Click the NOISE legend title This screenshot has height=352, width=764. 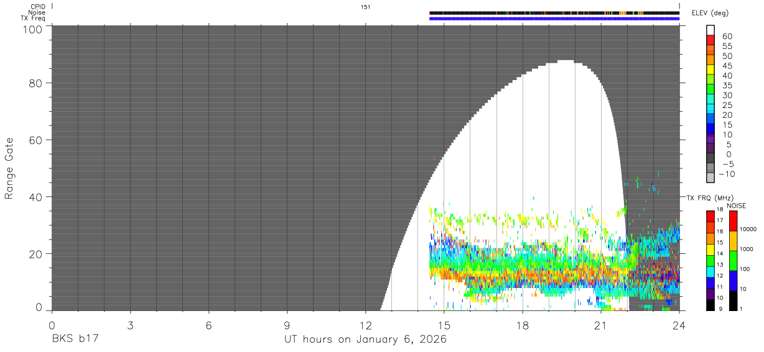pos(737,205)
